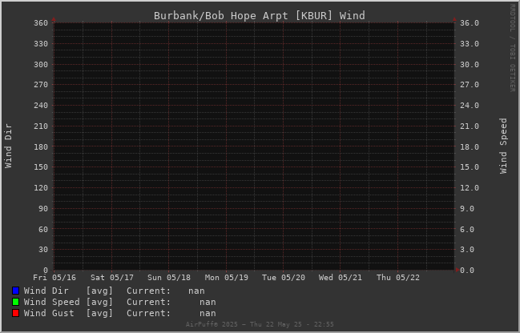Screen dimensions: 520x333
Task: Click the blue Wind Dir legend swatch
Action: pyautogui.click(x=15, y=291)
